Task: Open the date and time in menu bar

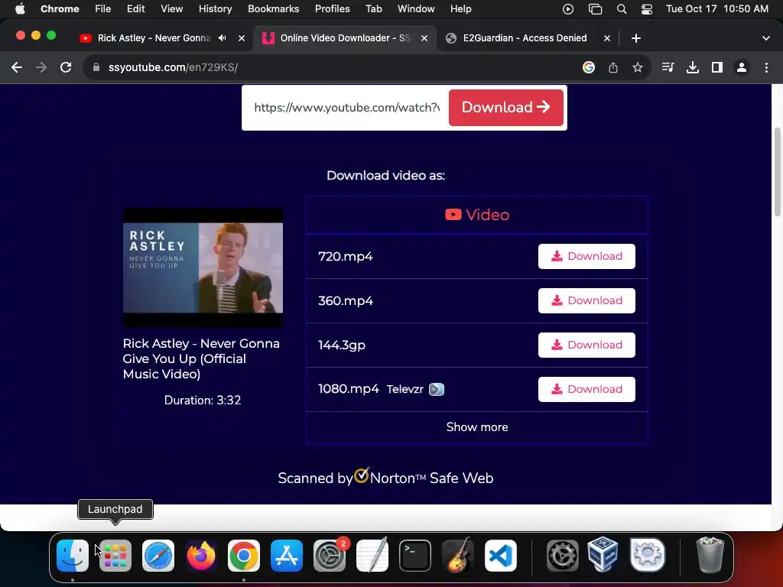Action: coord(717,9)
